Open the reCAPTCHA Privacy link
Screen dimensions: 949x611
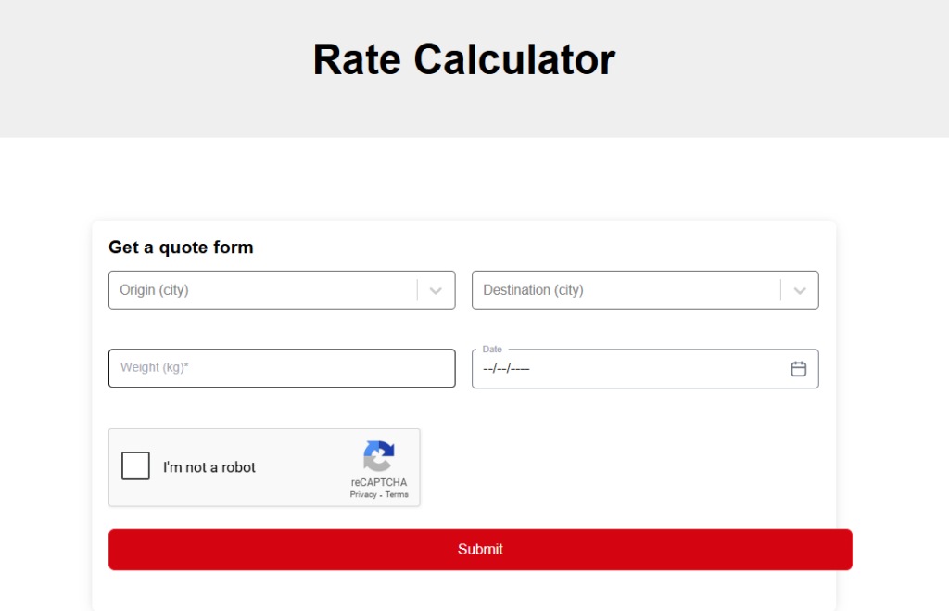click(363, 495)
